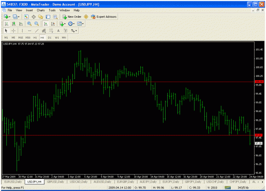This screenshot has width=266, height=191.
Task: Expand the Profiles dropdown arrow
Action: tap(19, 17)
